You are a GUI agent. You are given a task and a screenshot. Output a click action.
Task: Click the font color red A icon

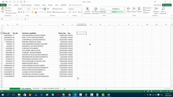pos(36,12)
